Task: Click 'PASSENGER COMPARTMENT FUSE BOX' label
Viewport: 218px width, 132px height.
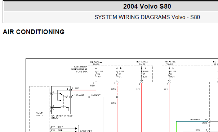Action: click(x=79, y=69)
